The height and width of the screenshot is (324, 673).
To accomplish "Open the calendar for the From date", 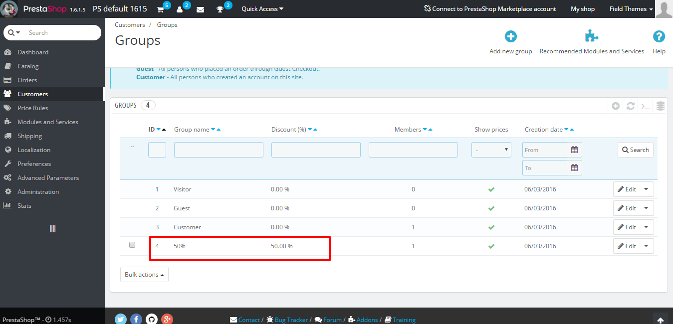I will coord(574,150).
